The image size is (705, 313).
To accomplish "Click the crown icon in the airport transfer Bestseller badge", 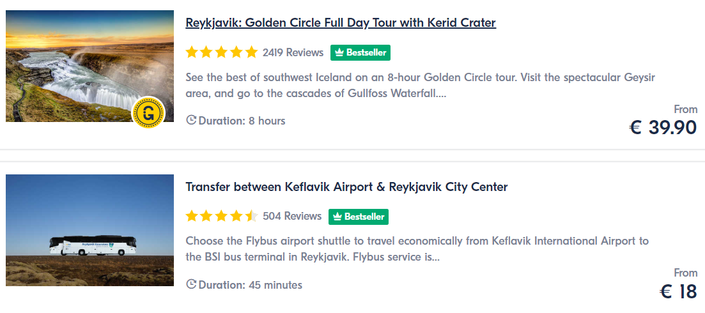I will [x=337, y=217].
